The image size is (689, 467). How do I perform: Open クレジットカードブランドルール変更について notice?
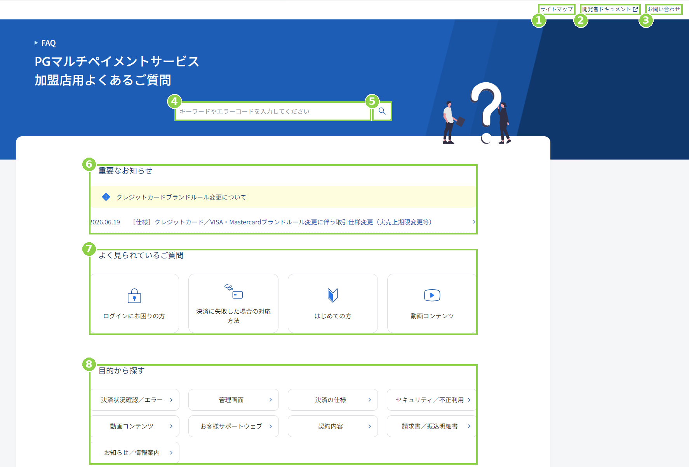click(181, 197)
